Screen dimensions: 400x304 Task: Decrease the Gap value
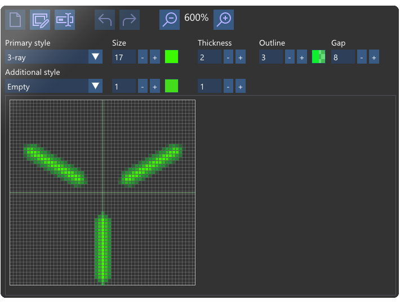[x=362, y=57]
